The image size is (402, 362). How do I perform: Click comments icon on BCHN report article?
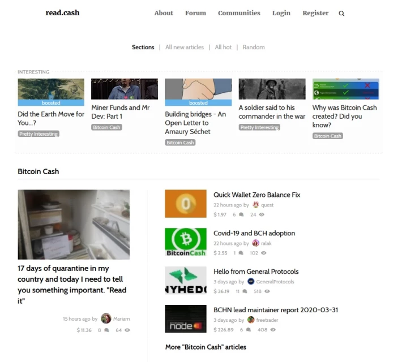tap(249, 330)
